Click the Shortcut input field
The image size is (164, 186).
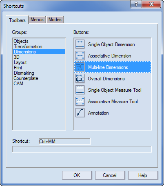(64, 142)
